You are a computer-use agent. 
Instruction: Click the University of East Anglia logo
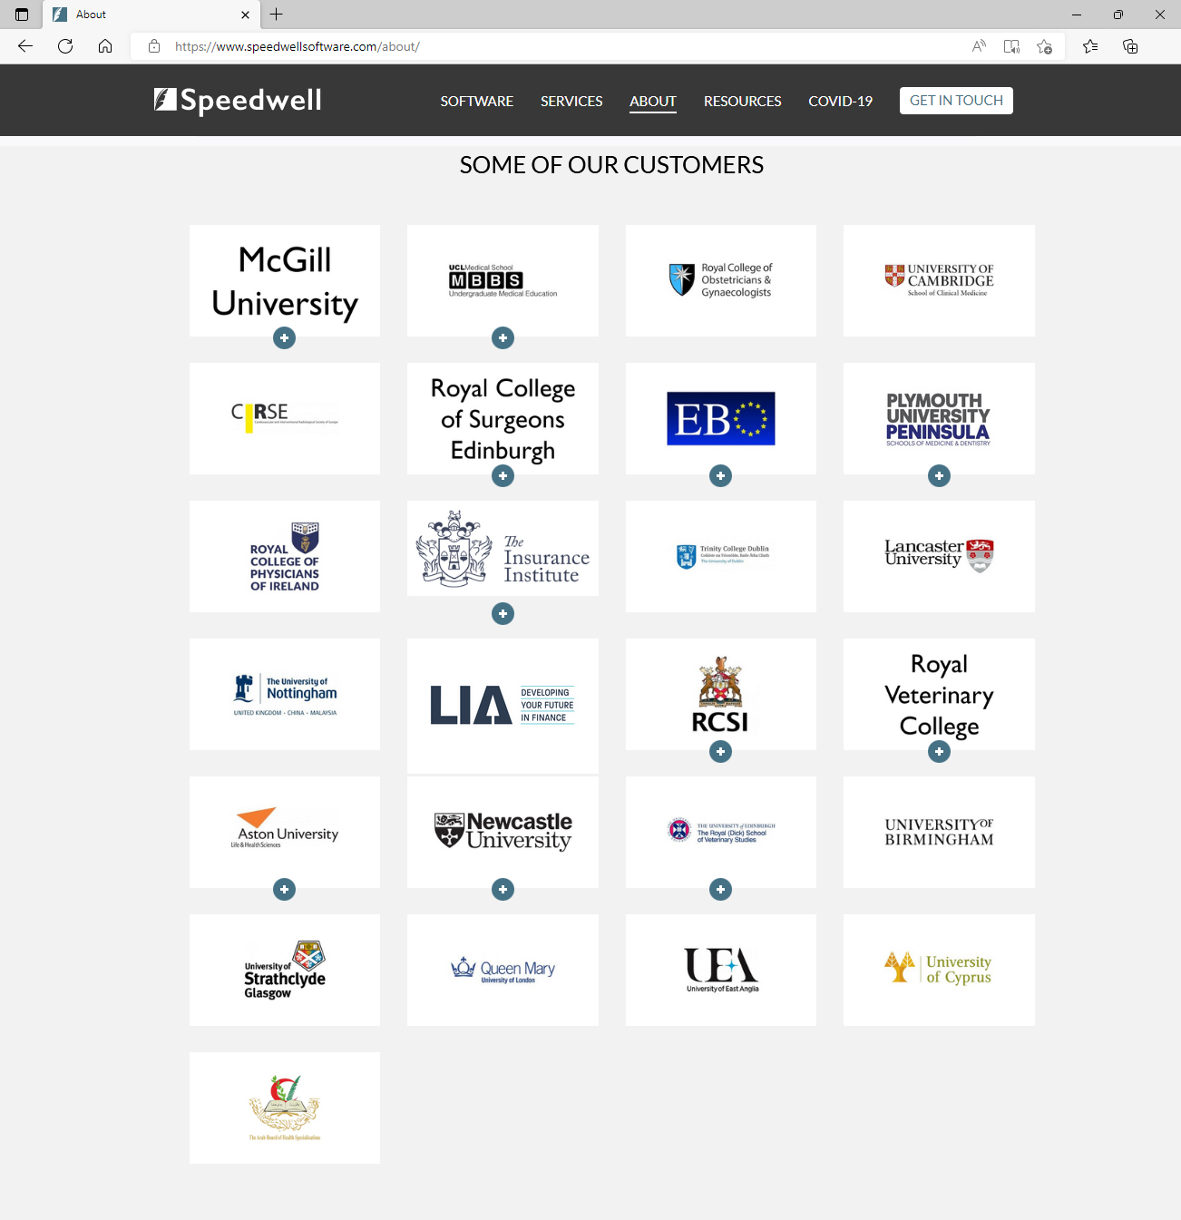pyautogui.click(x=721, y=971)
